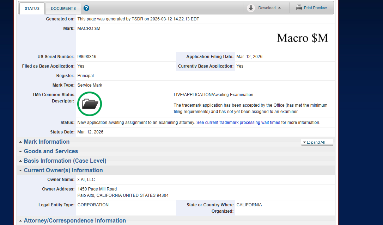The height and width of the screenshot is (225, 383).
Task: Open the help question mark icon
Action: [x=86, y=8]
